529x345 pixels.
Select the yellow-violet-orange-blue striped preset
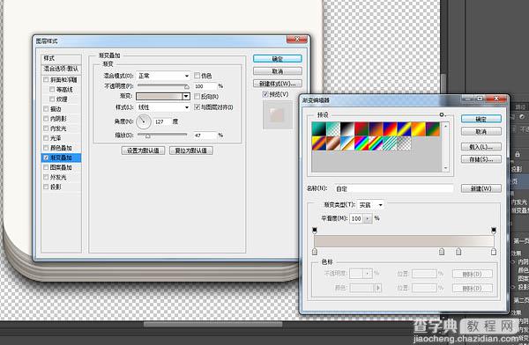(319, 143)
